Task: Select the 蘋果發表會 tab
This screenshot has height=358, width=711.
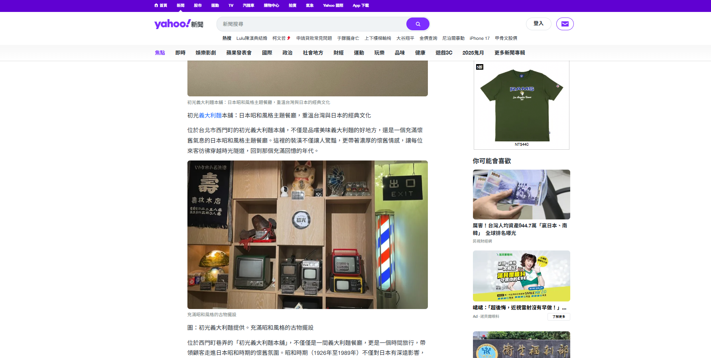Action: [x=238, y=53]
